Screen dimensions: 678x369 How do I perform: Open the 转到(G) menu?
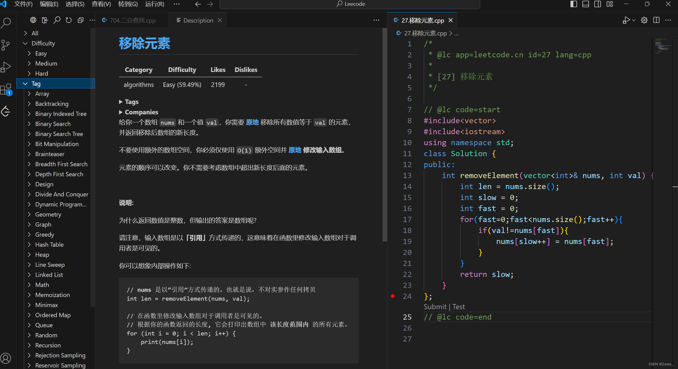128,4
